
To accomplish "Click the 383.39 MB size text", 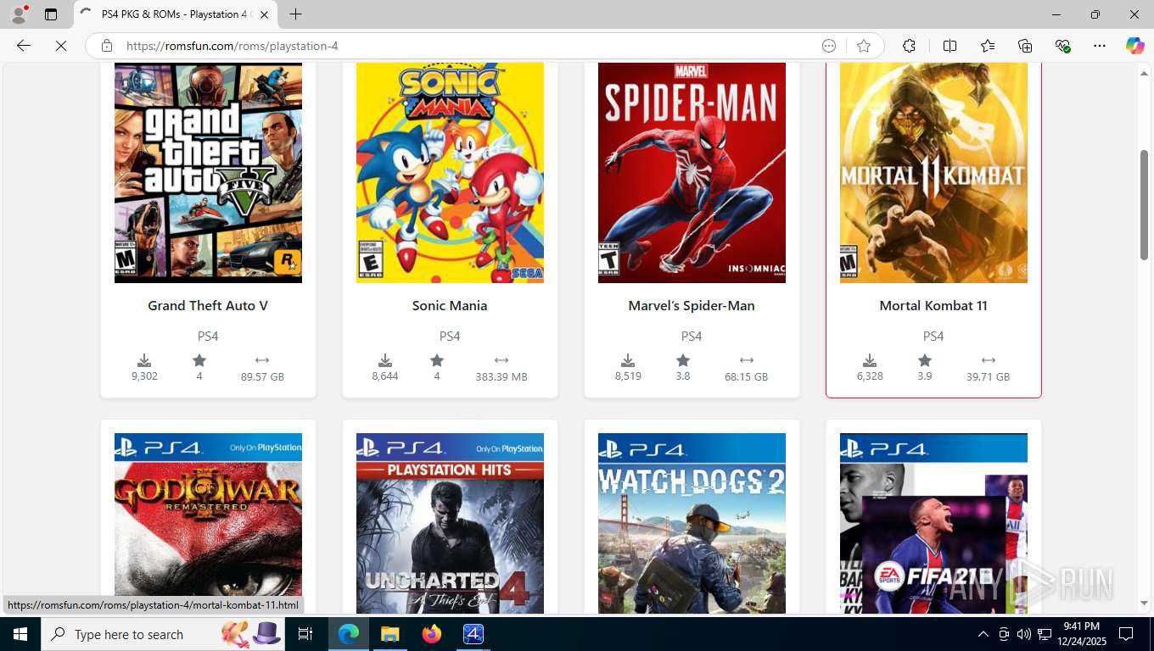I will coord(501,376).
